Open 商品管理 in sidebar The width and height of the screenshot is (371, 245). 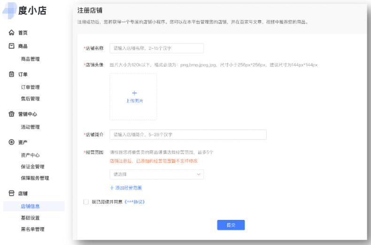pyautogui.click(x=30, y=59)
